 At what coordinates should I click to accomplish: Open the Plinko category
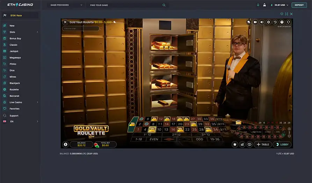click(13, 64)
